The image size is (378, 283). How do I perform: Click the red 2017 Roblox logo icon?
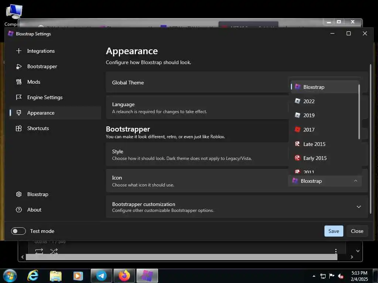[x=298, y=129]
